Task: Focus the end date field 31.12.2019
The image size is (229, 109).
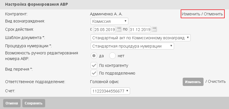Action: point(140,30)
